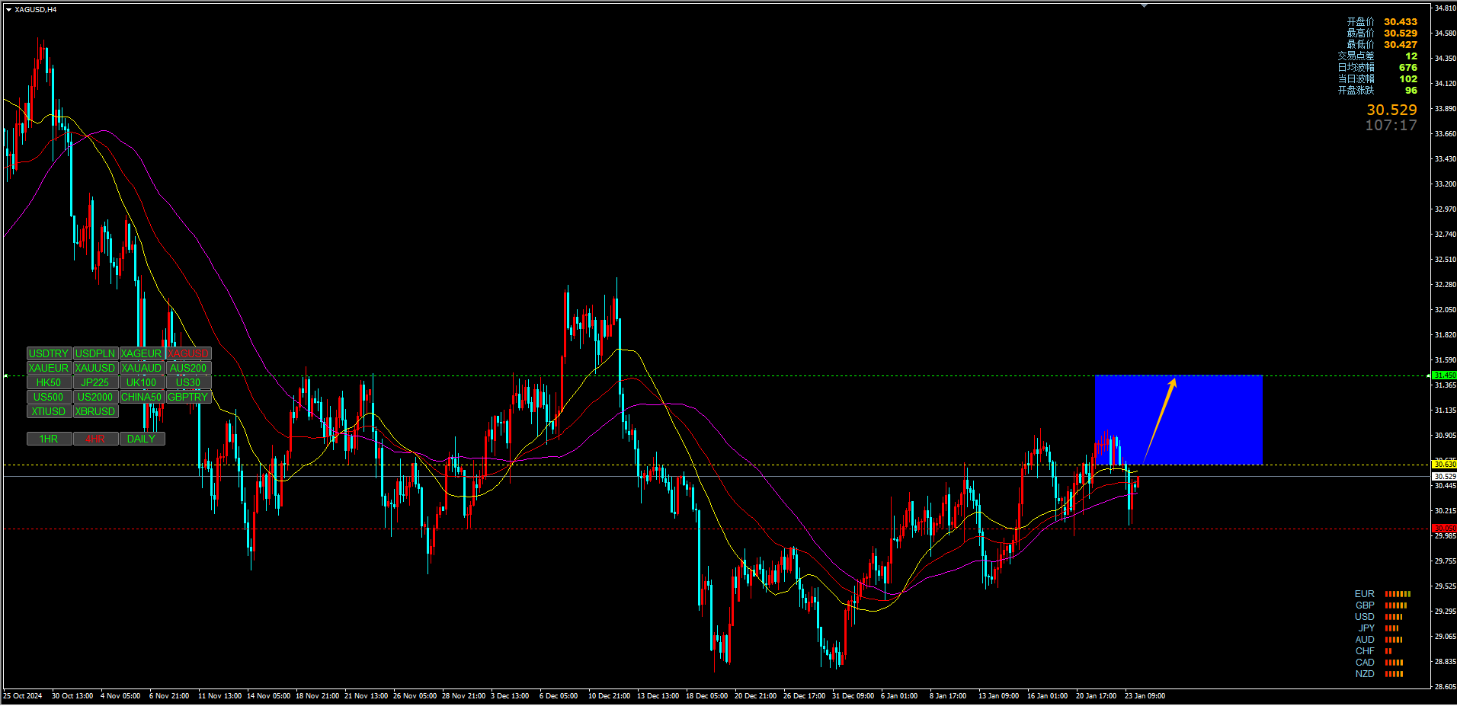
Task: Select the XAUAUD button
Action: (x=142, y=368)
